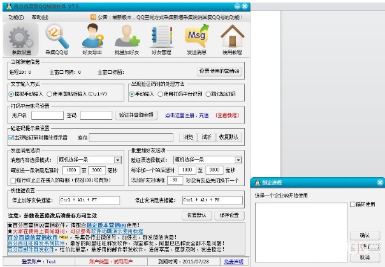Select 手动输入 captcha handling option
The image size is (385, 267).
142,94
